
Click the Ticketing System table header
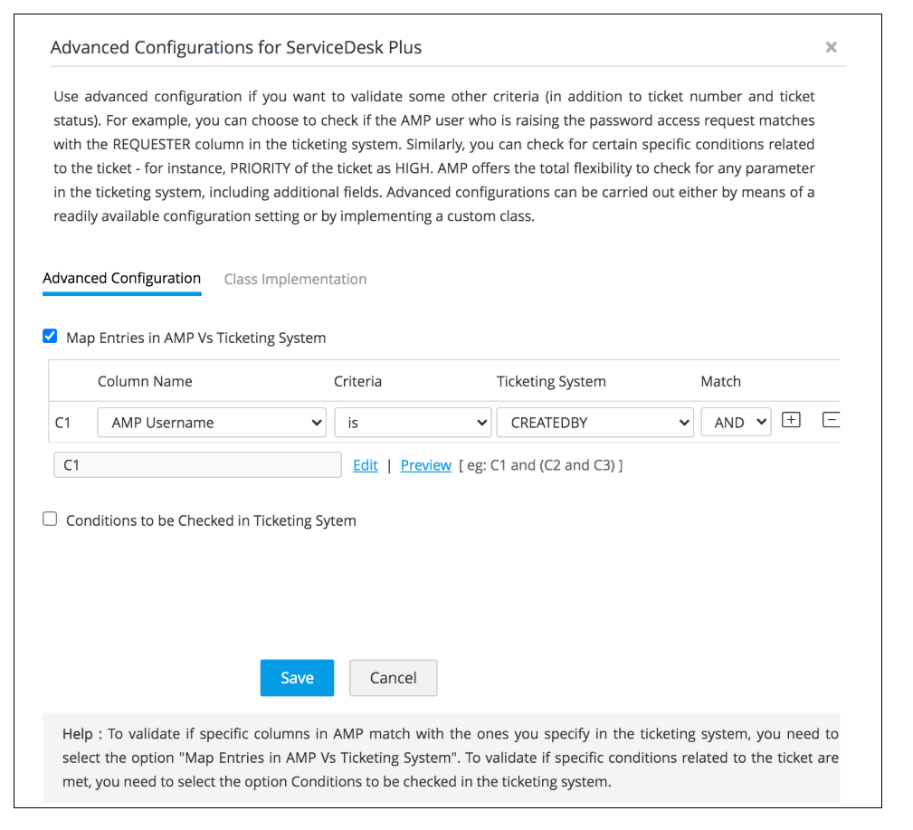pyautogui.click(x=551, y=381)
